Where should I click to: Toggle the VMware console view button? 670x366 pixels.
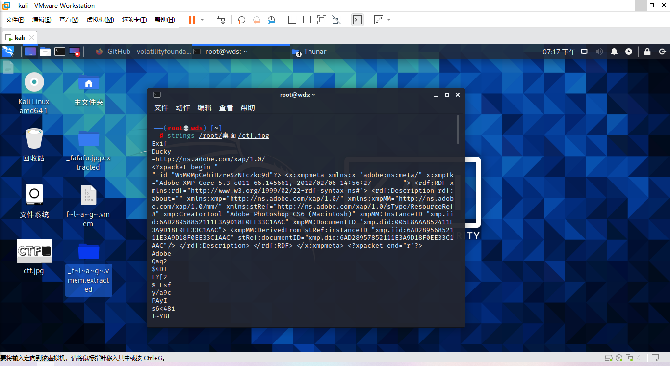point(358,20)
